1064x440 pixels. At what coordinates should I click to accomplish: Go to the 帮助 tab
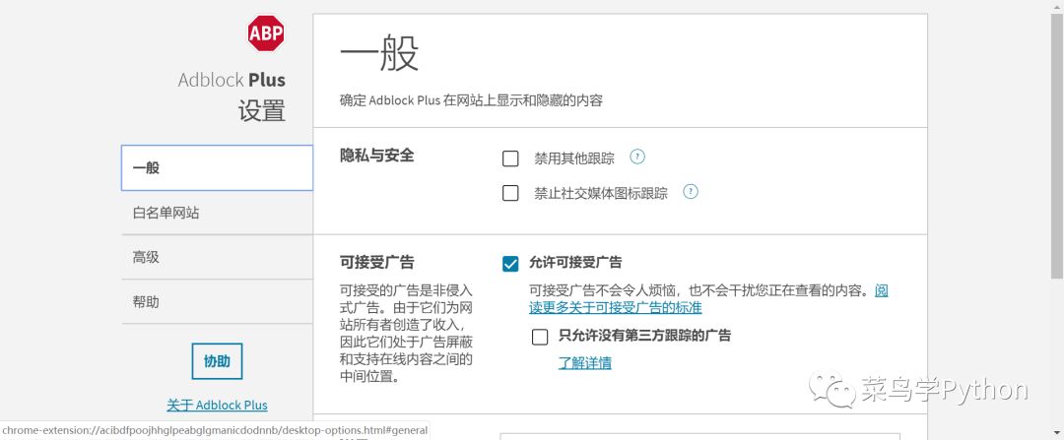click(217, 302)
